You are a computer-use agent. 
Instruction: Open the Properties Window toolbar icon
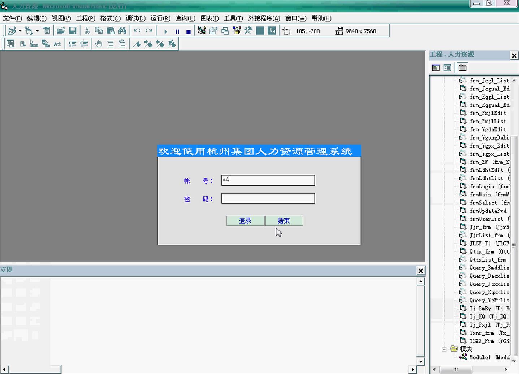click(x=213, y=31)
